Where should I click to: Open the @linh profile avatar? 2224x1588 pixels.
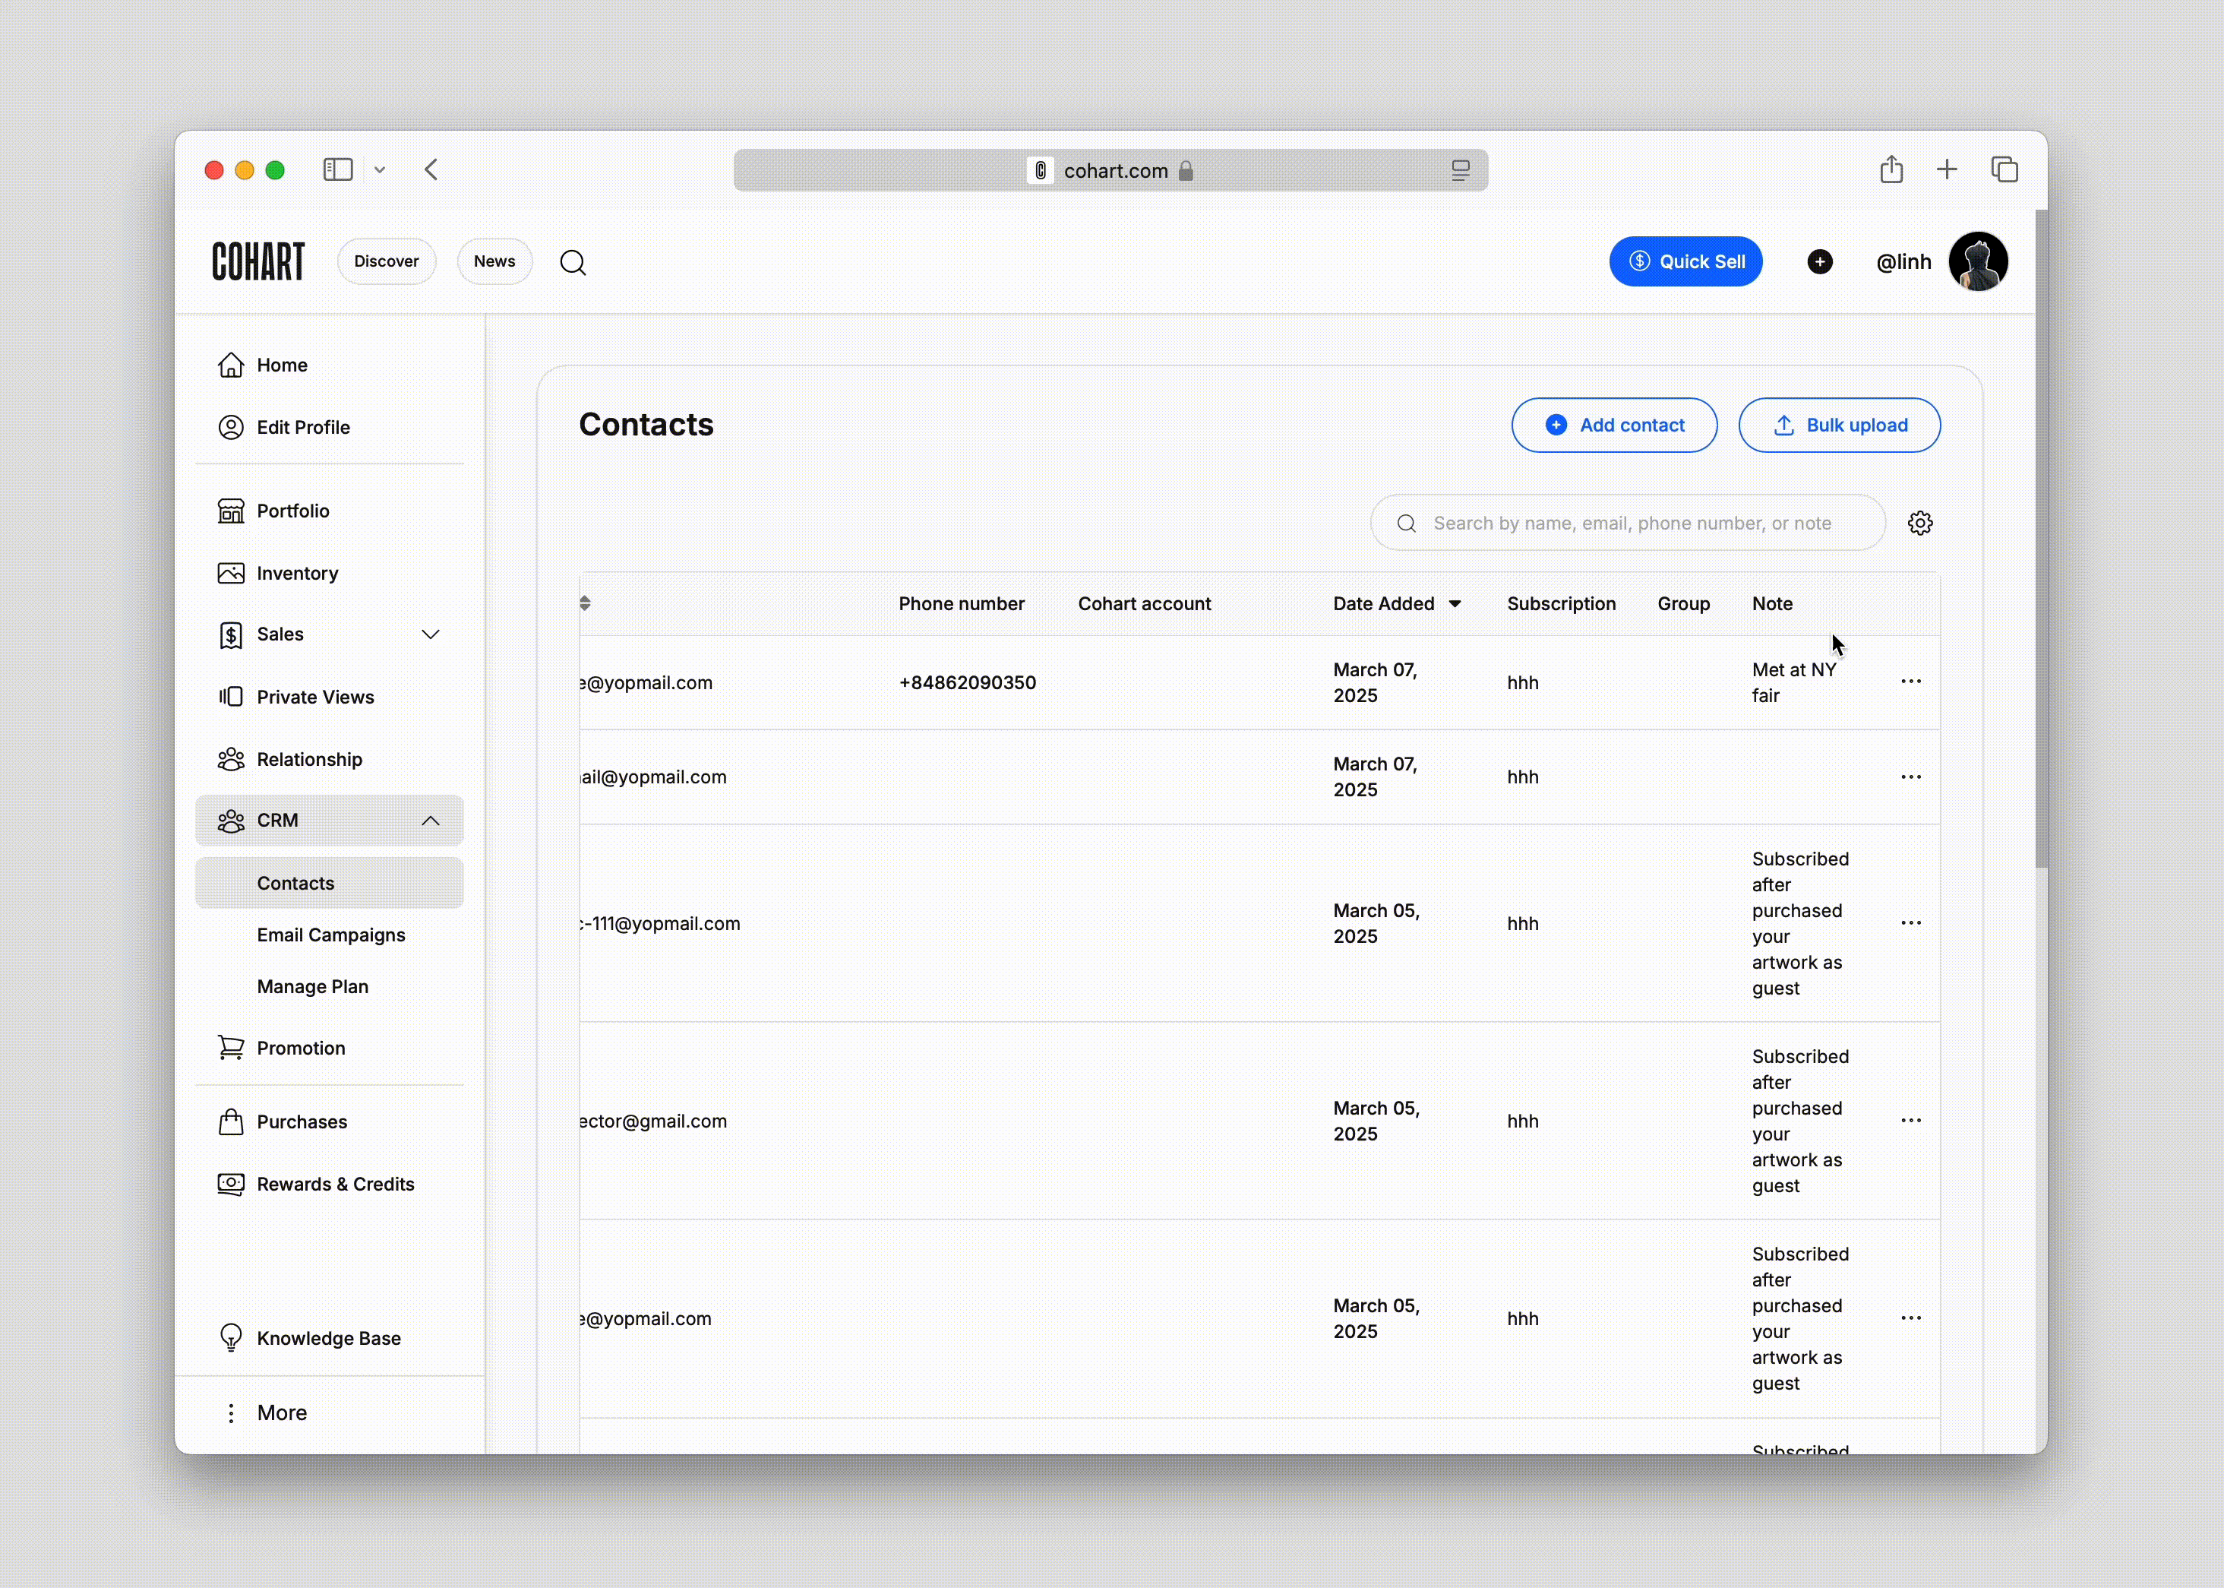click(x=1978, y=261)
